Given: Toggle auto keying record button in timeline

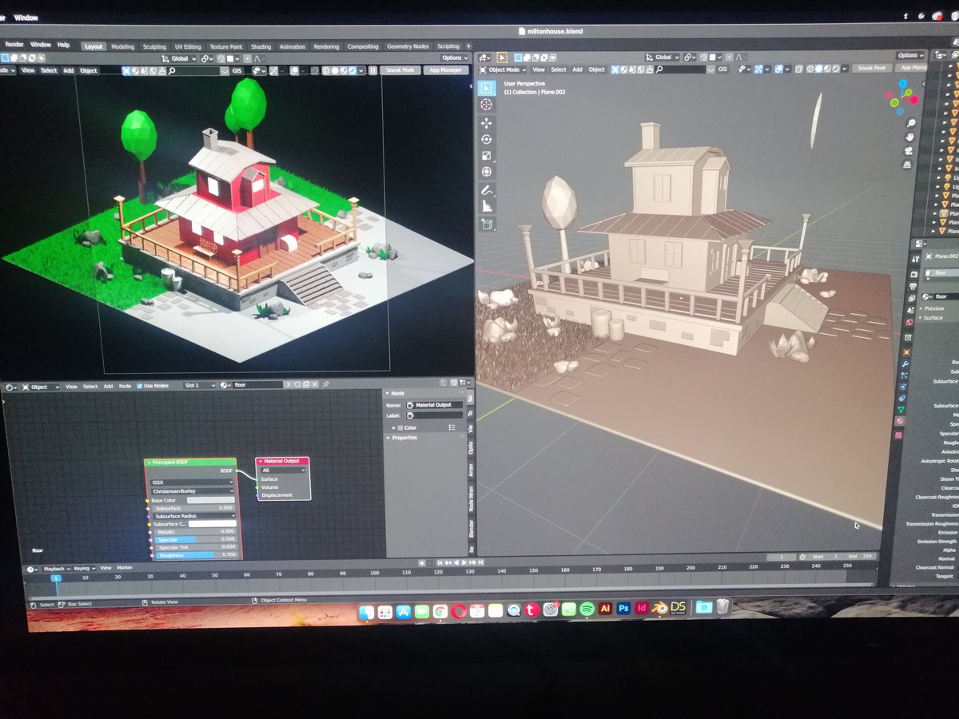Looking at the screenshot, I should point(421,563).
